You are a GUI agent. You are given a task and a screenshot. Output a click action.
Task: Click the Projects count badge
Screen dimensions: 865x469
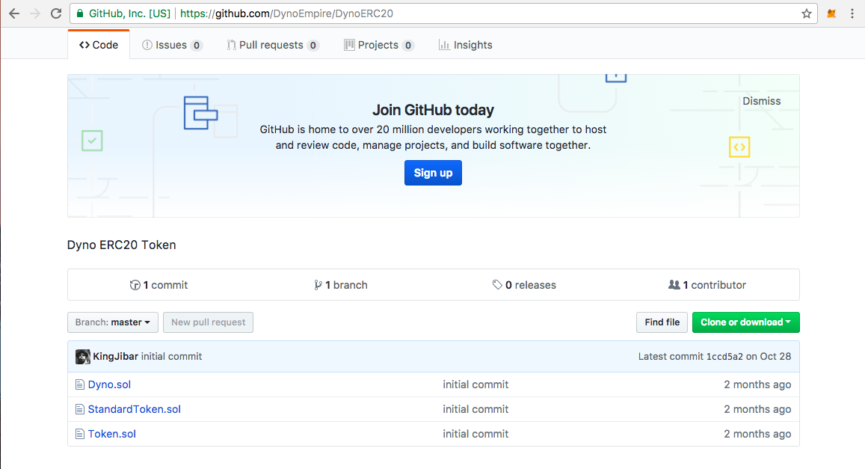(408, 45)
